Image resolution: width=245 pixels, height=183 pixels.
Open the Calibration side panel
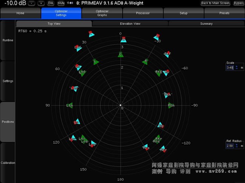8,163
